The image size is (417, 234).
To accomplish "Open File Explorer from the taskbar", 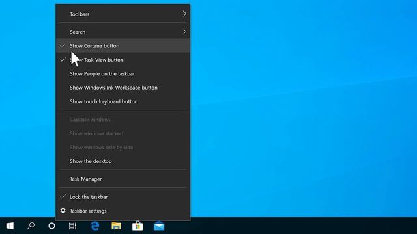I will point(116,226).
